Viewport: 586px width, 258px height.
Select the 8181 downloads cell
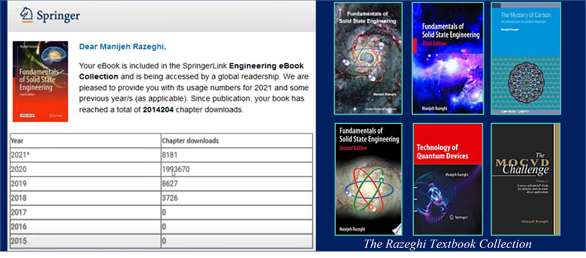(237, 155)
